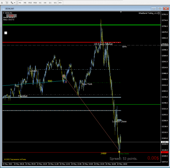Screen dimensions: 170x168
Task: Click the New York session label
Action: click(87, 84)
